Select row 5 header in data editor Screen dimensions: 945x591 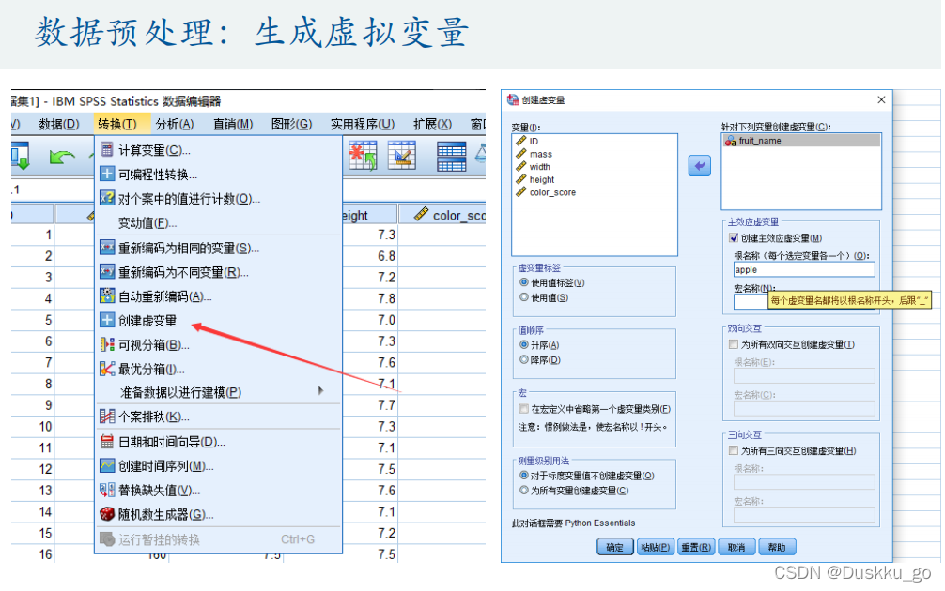pos(33,320)
